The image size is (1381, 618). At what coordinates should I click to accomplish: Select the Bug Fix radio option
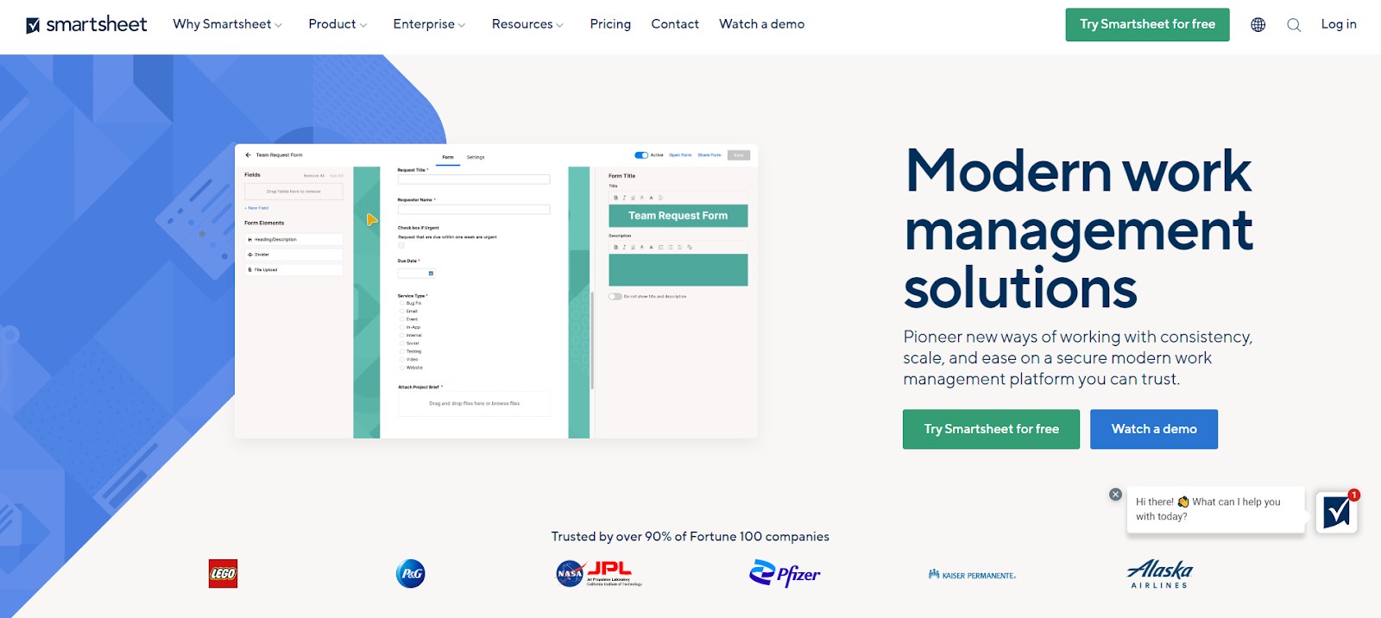401,303
